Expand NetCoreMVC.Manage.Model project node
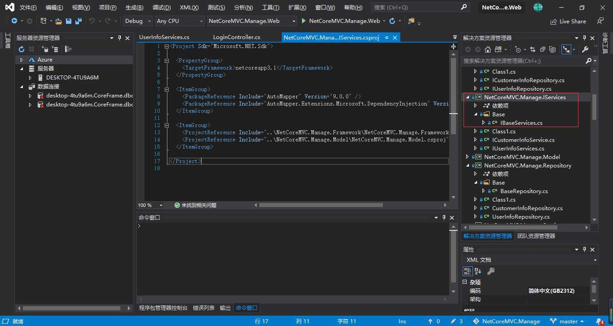Screen dimensions: 613x326 (x=468, y=157)
